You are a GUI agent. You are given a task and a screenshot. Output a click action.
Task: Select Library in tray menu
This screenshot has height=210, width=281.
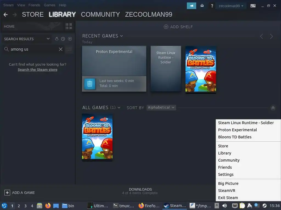pyautogui.click(x=248, y=153)
